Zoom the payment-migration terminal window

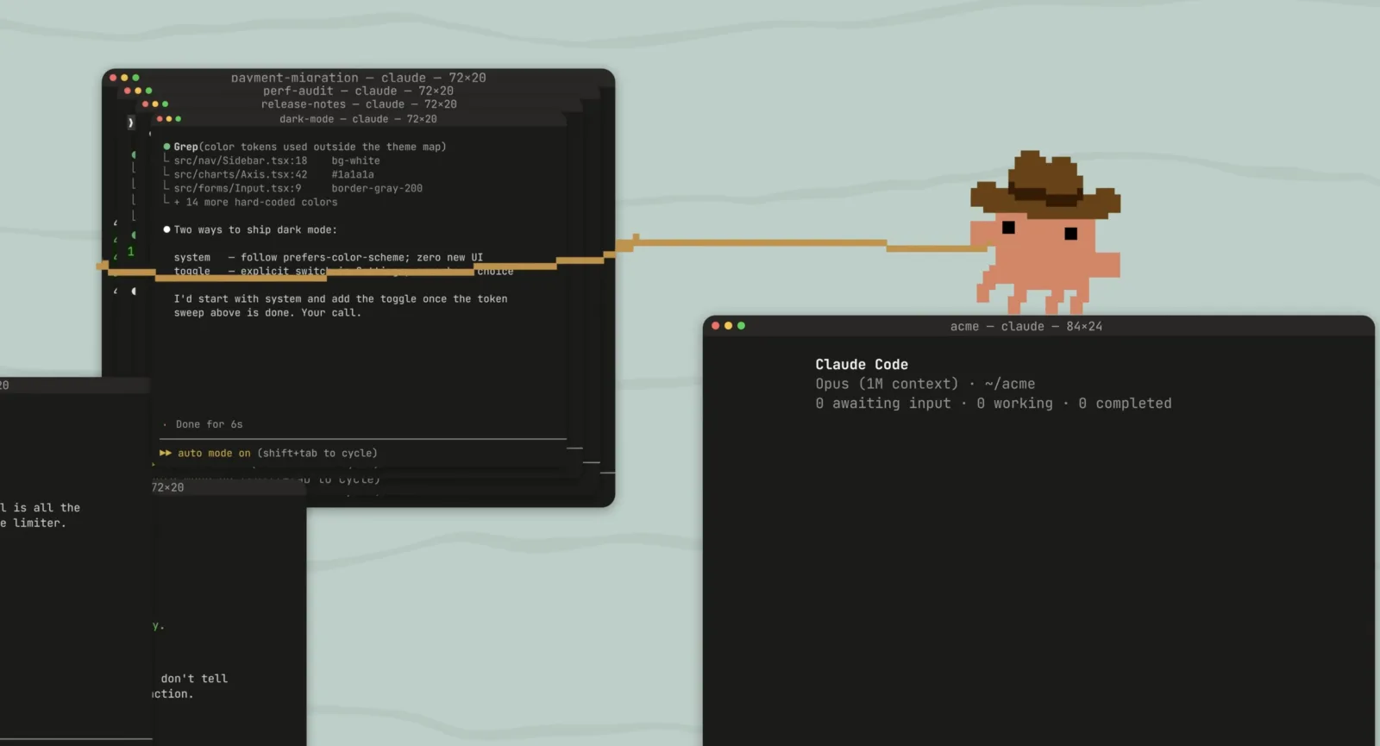tap(135, 78)
